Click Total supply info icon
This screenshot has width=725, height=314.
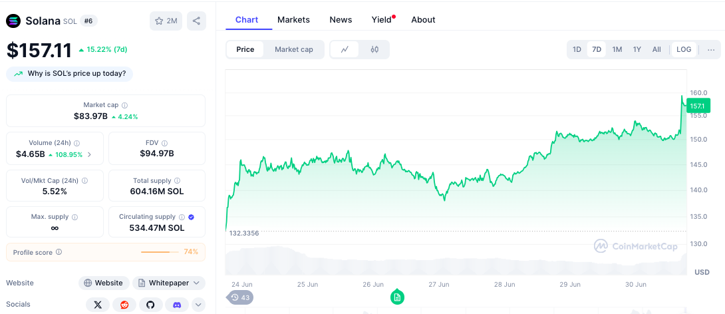tap(177, 181)
